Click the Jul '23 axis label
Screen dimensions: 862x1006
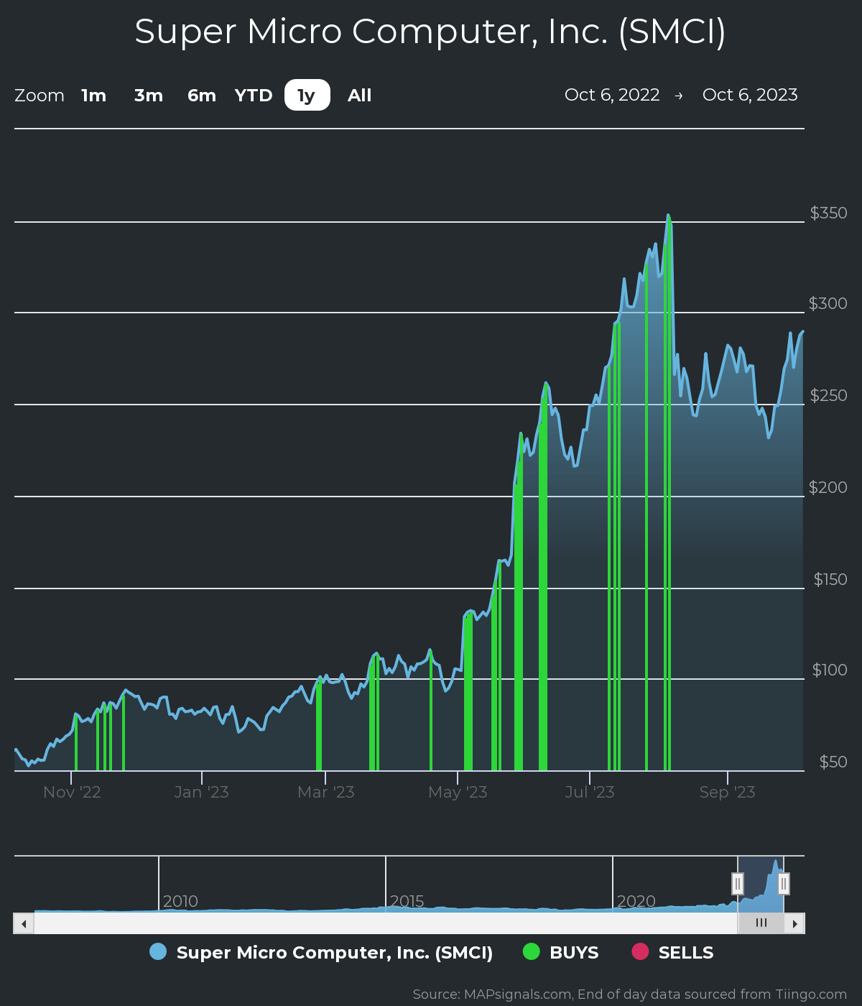coord(590,792)
